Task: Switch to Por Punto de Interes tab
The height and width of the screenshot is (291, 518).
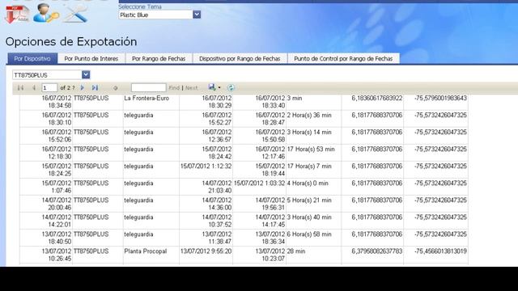Action: [x=91, y=58]
